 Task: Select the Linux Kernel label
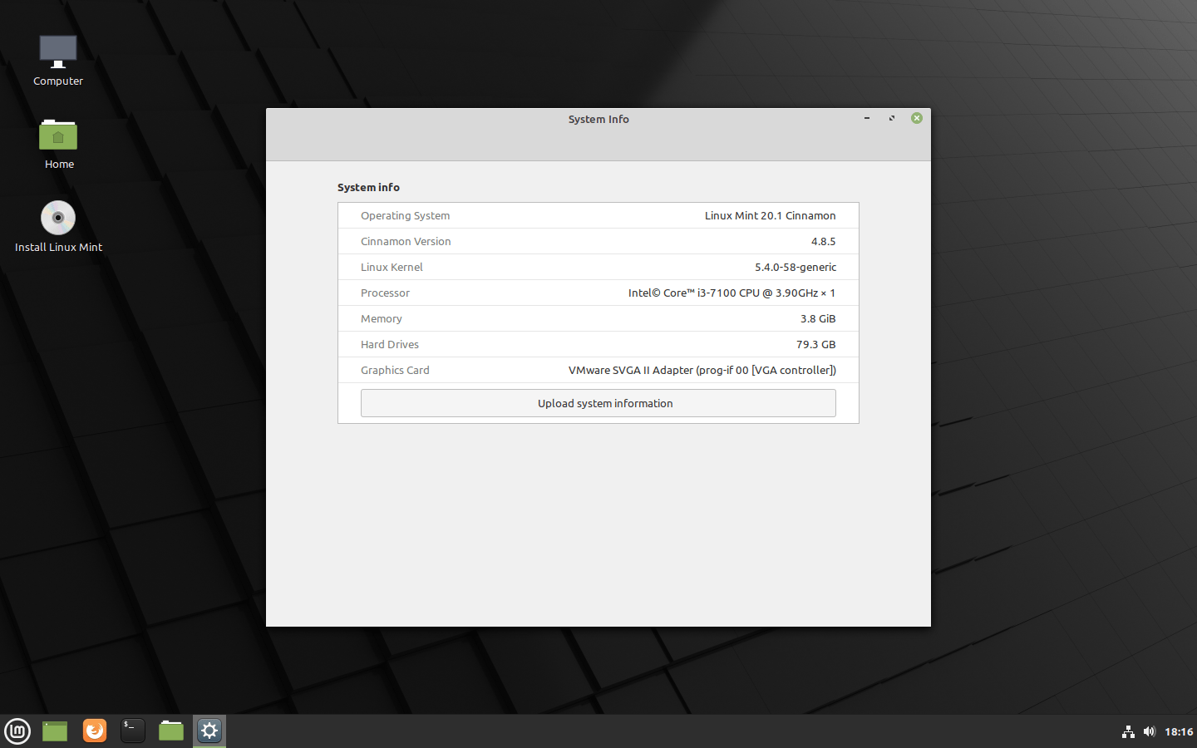(392, 267)
